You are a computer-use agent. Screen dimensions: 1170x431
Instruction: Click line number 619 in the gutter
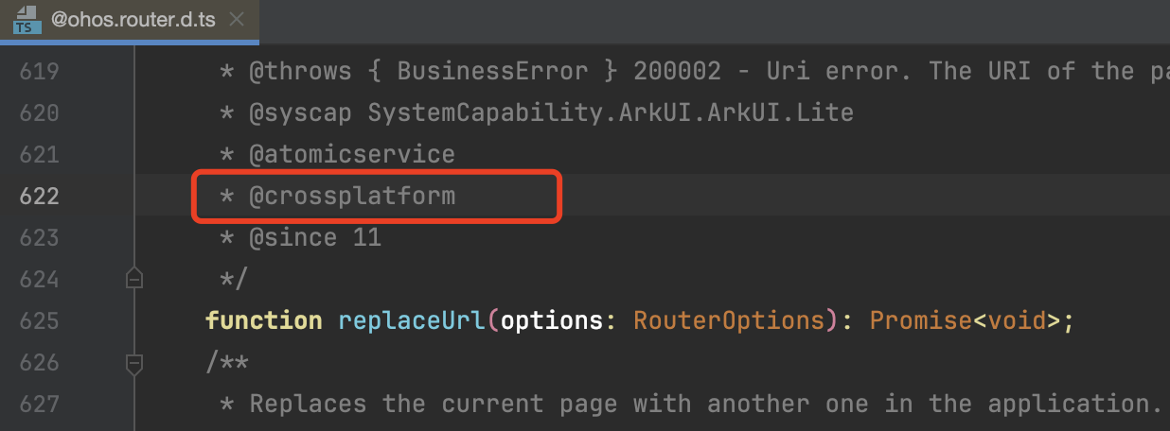pyautogui.click(x=40, y=72)
